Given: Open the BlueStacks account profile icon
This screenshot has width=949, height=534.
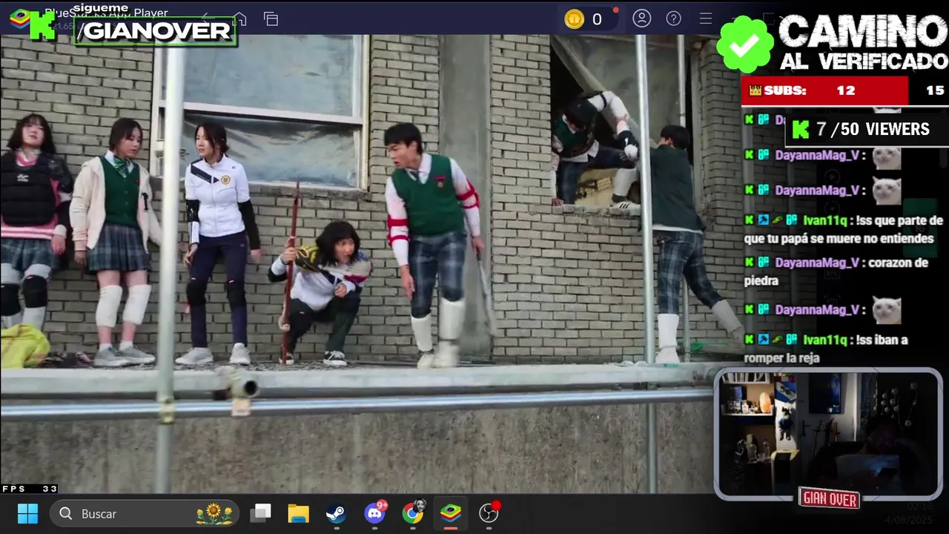Looking at the screenshot, I should [642, 19].
